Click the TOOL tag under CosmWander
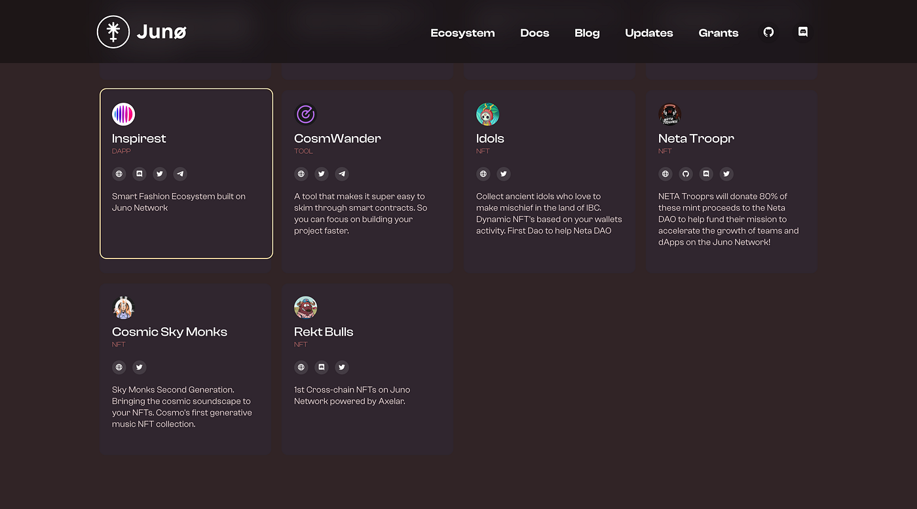The width and height of the screenshot is (917, 509). pos(303,151)
